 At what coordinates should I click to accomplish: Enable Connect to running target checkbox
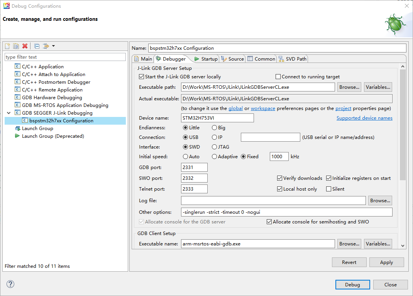(x=278, y=77)
